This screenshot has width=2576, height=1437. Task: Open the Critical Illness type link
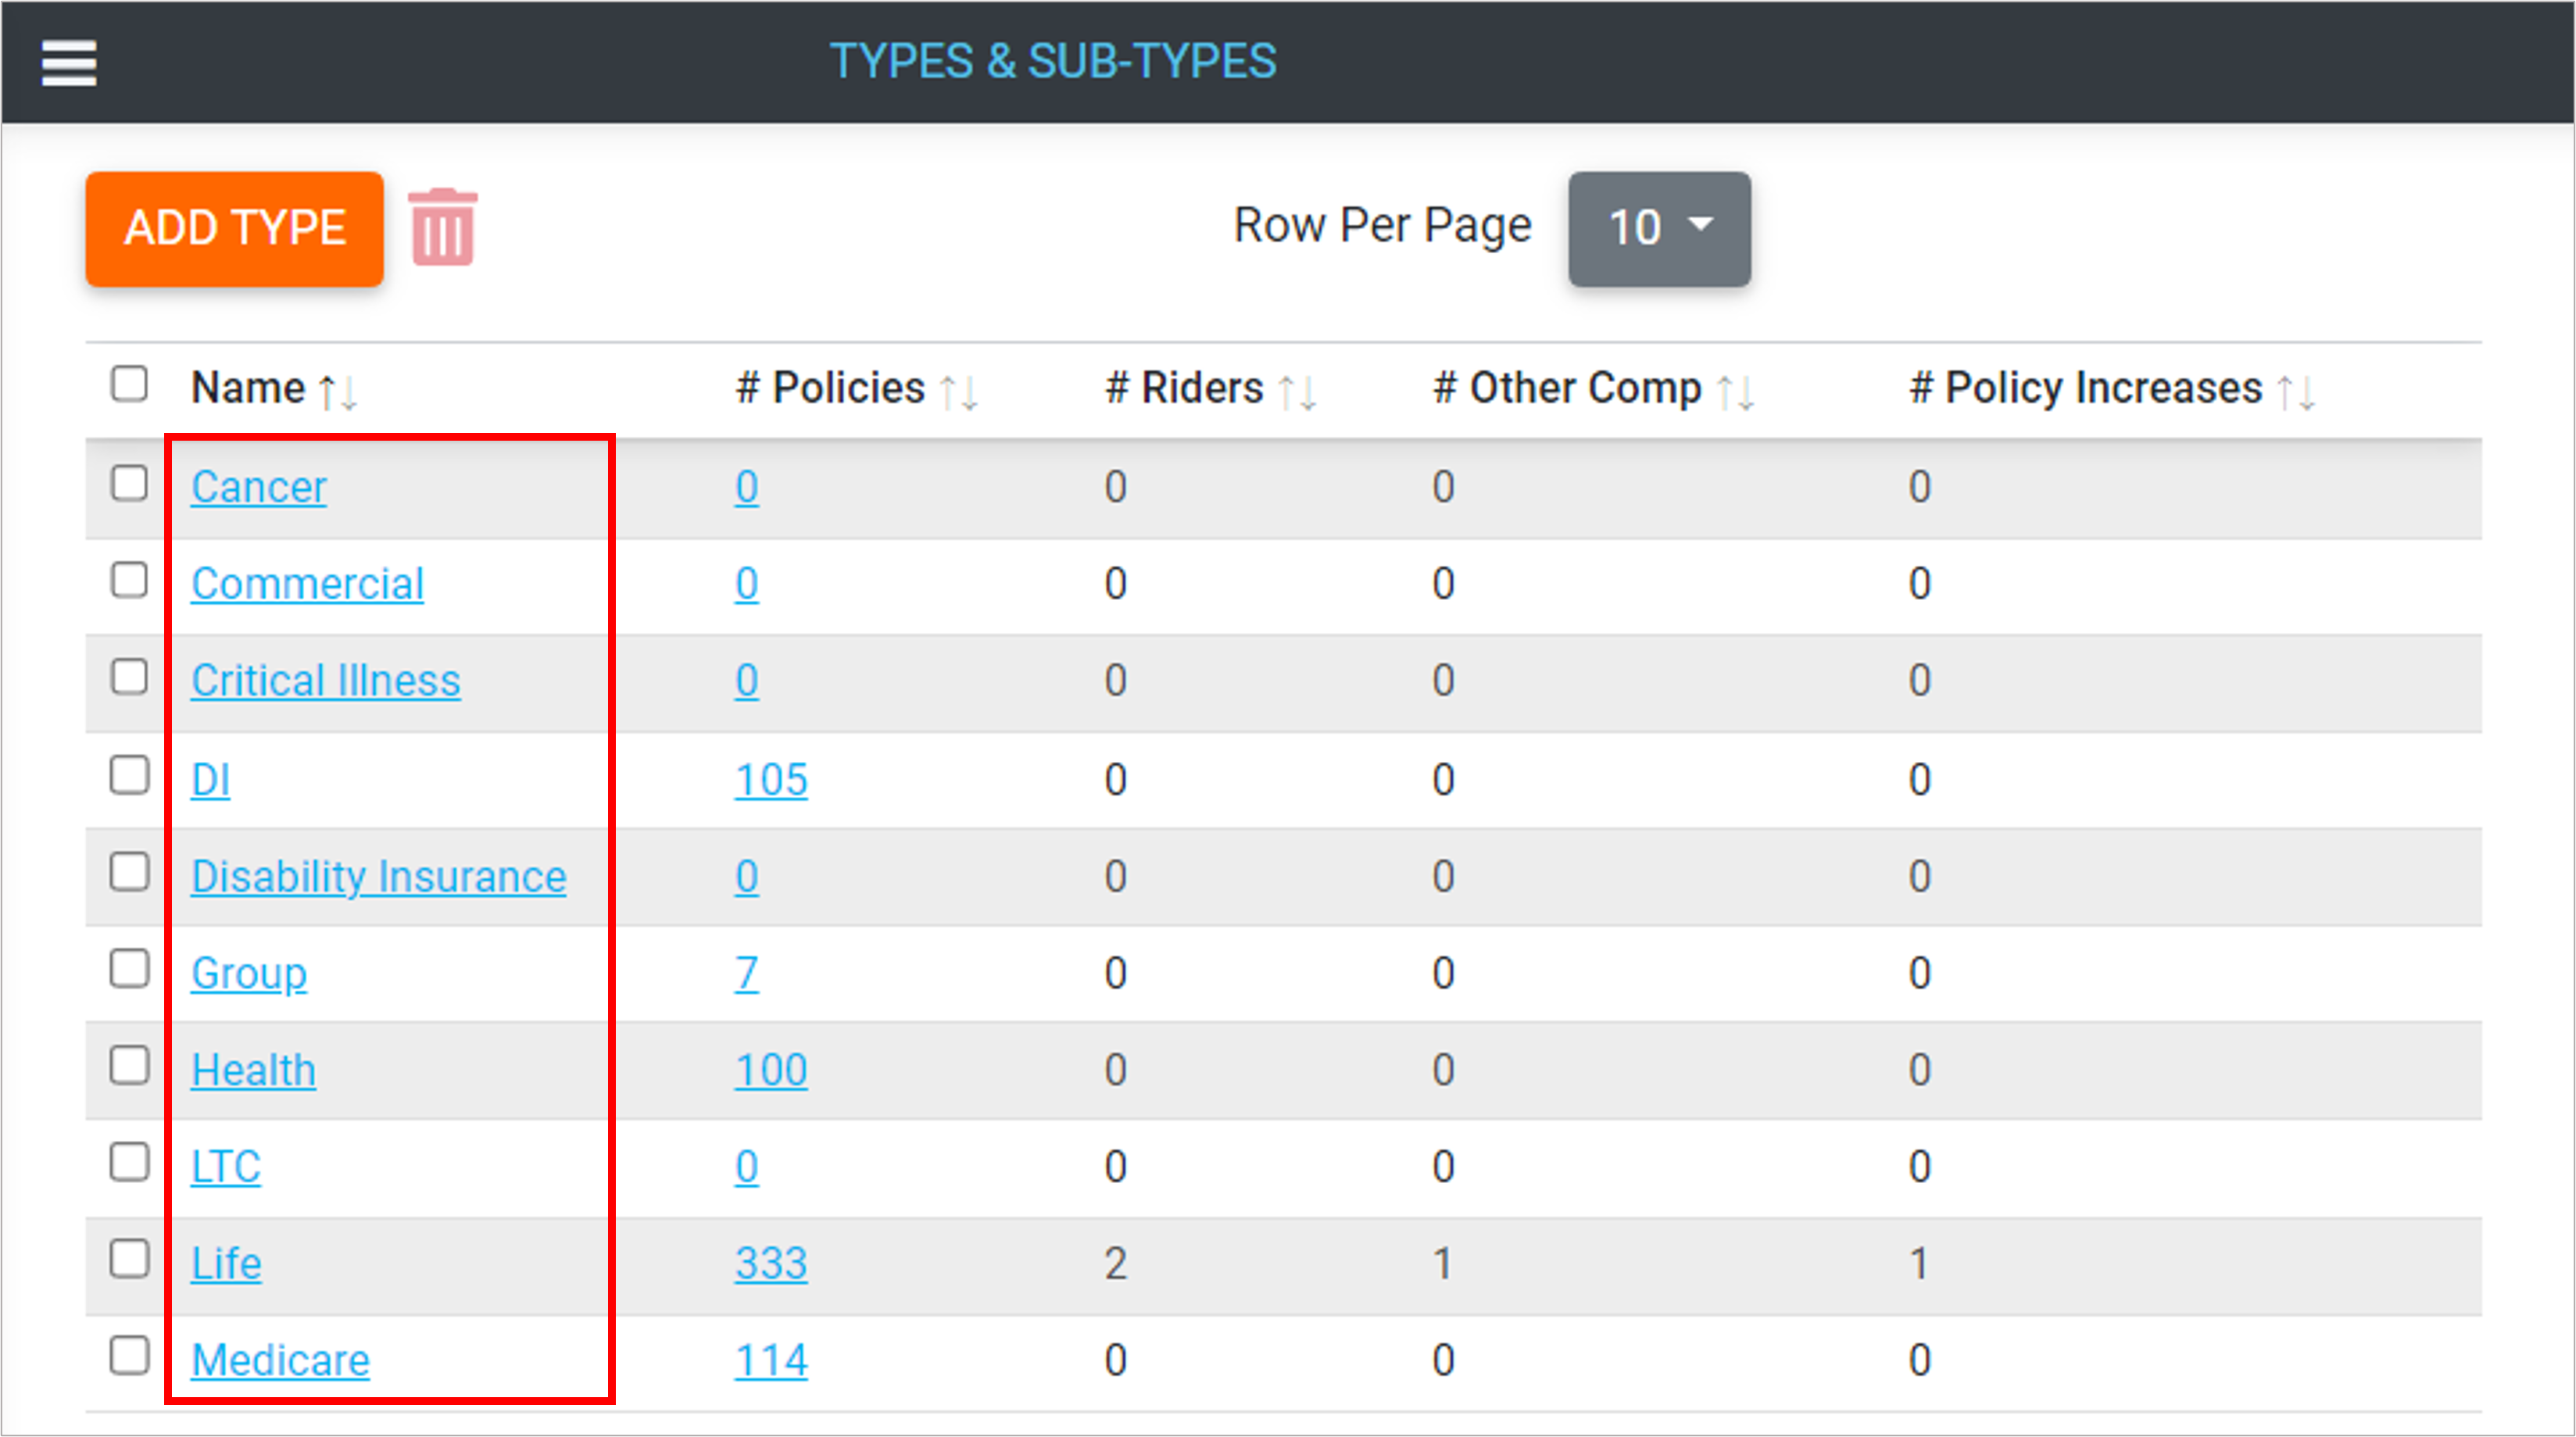click(x=325, y=681)
